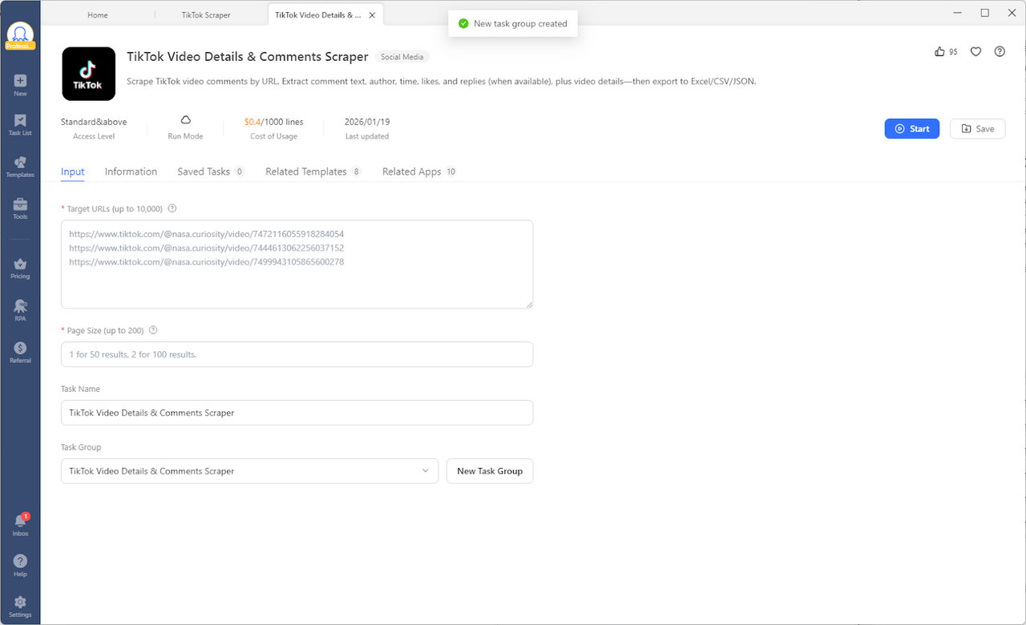Click the New Task Group button
The height and width of the screenshot is (625, 1026).
point(489,471)
